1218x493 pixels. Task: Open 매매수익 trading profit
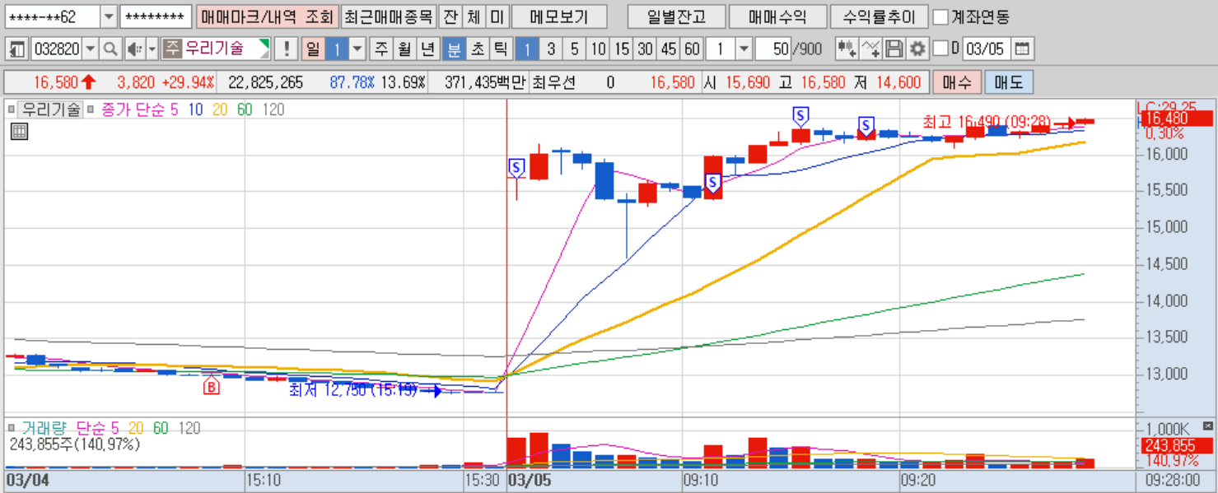pos(778,16)
